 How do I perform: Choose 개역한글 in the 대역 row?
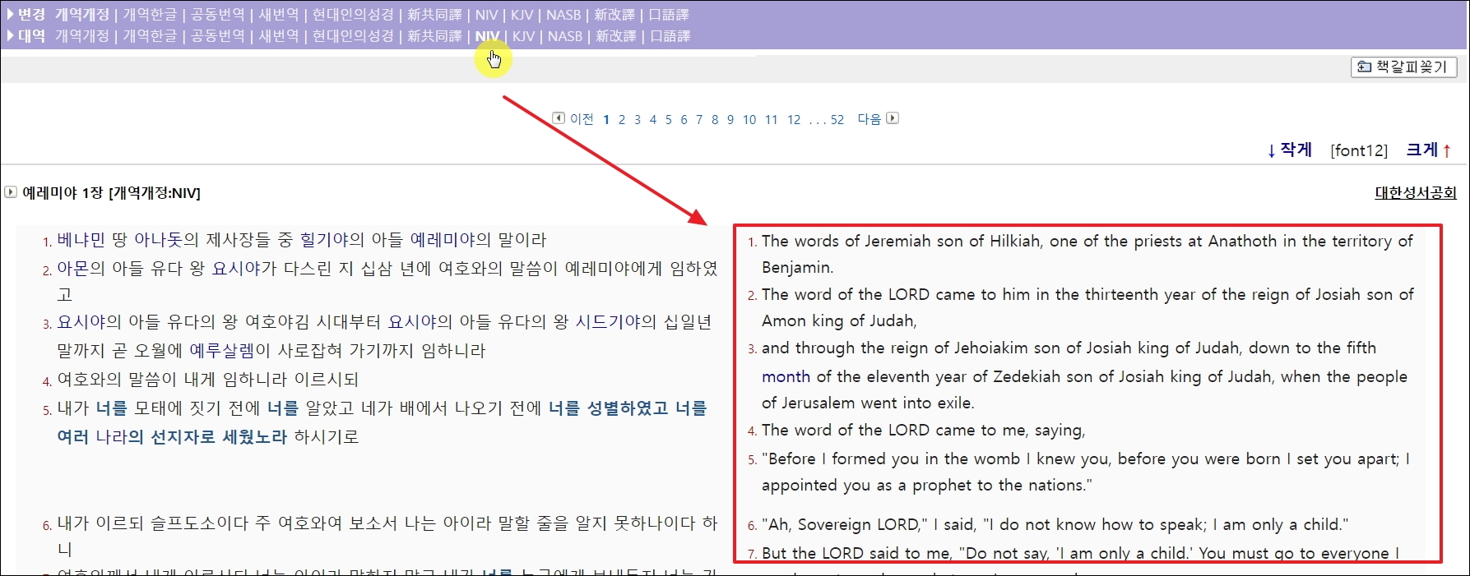(x=150, y=36)
